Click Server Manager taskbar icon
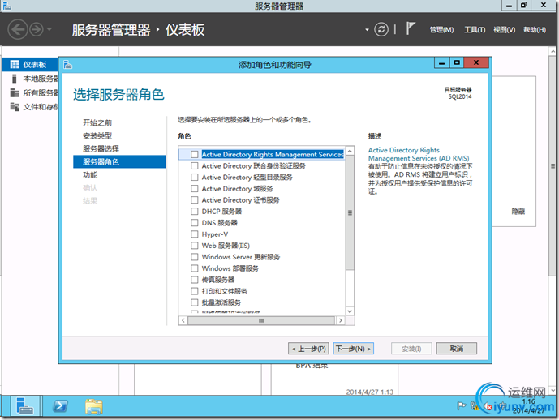The height and width of the screenshot is (420, 559). [25, 406]
